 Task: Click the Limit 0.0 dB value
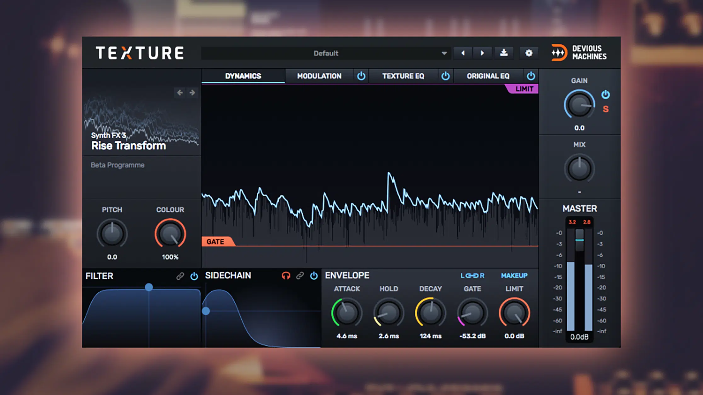point(514,336)
